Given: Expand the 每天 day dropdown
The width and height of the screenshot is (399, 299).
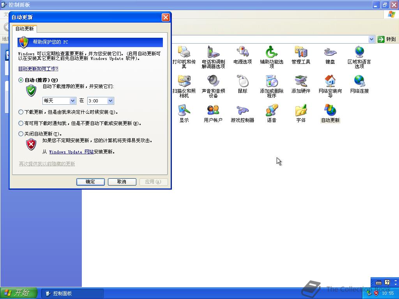Looking at the screenshot, I should [x=72, y=101].
